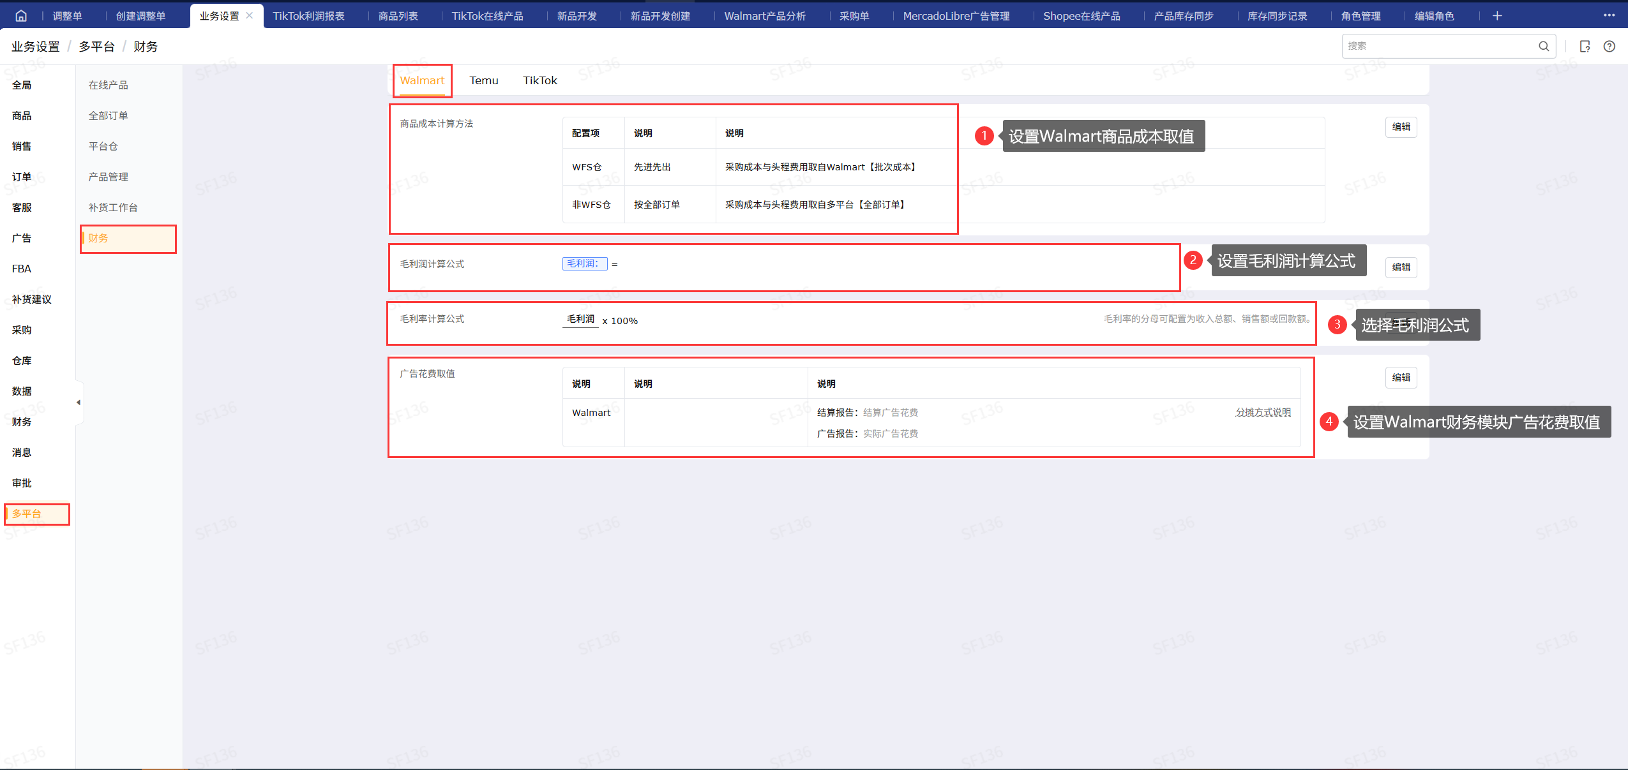Open 全部订单 submenu item
1628x770 pixels.
[x=109, y=115]
